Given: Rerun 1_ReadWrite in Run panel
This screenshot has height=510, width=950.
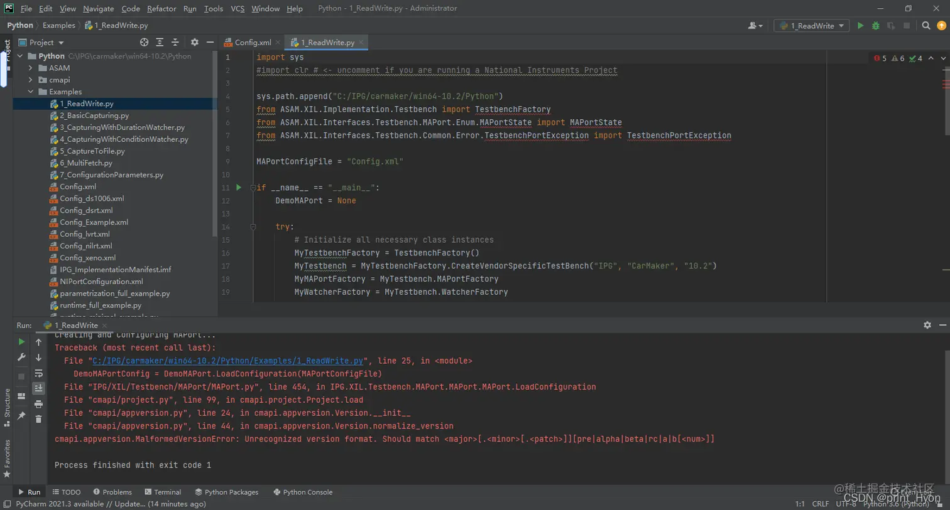Looking at the screenshot, I should coord(21,342).
